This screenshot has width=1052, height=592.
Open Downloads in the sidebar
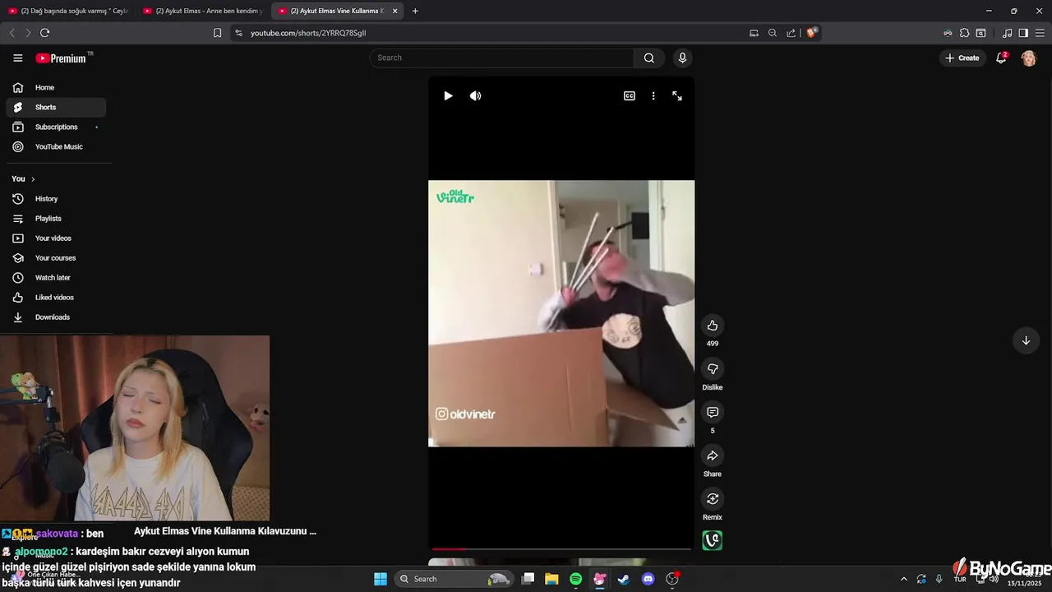(56, 317)
